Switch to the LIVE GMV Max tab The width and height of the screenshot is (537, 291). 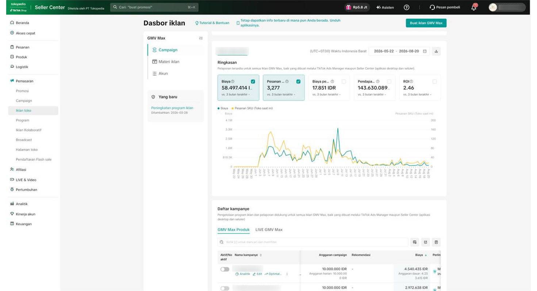pos(269,229)
